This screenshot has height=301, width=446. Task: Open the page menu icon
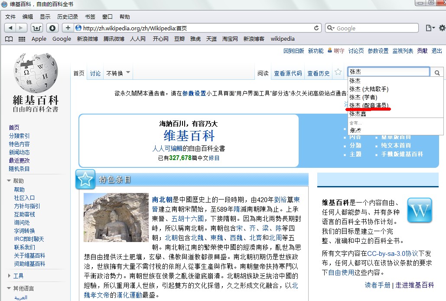coord(430,28)
